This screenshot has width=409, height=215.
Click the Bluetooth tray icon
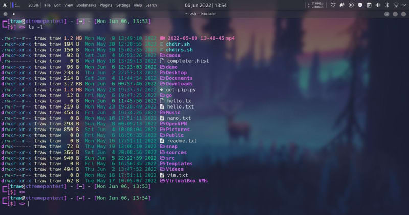point(387,5)
